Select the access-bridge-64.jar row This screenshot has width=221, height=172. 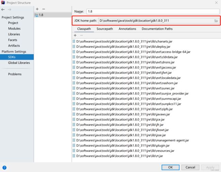(146, 52)
